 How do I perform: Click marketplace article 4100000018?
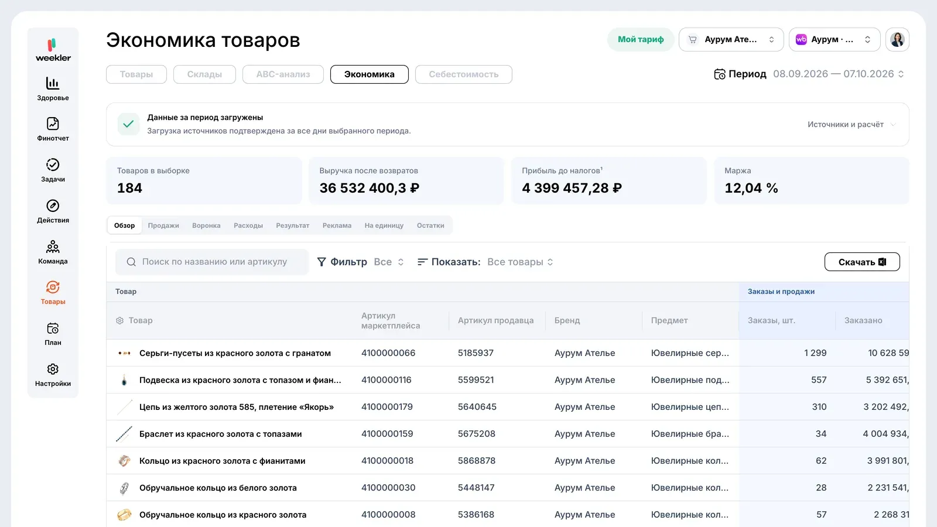387,461
